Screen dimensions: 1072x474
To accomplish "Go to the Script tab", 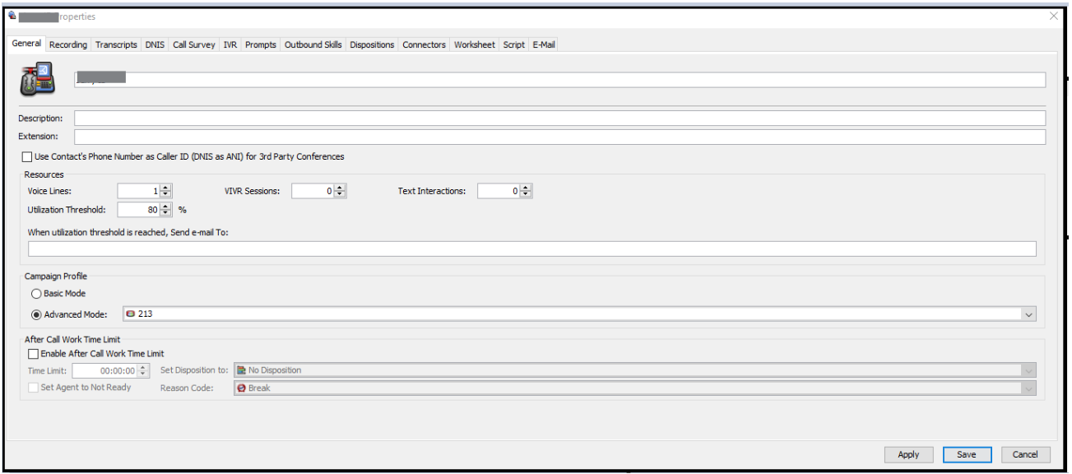I will tap(514, 44).
